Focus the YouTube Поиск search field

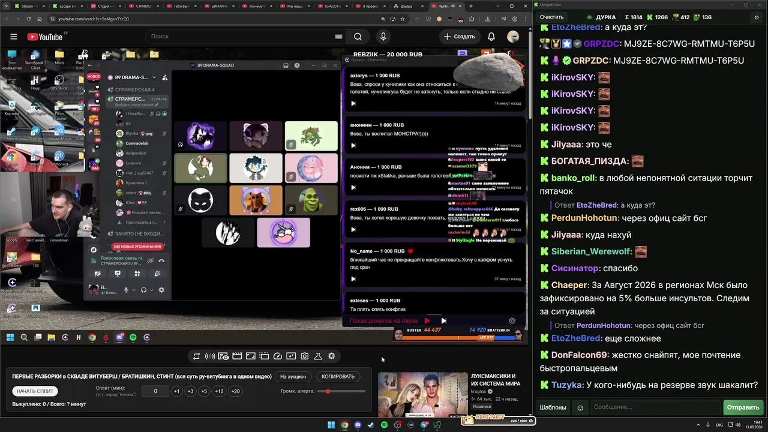[246, 37]
